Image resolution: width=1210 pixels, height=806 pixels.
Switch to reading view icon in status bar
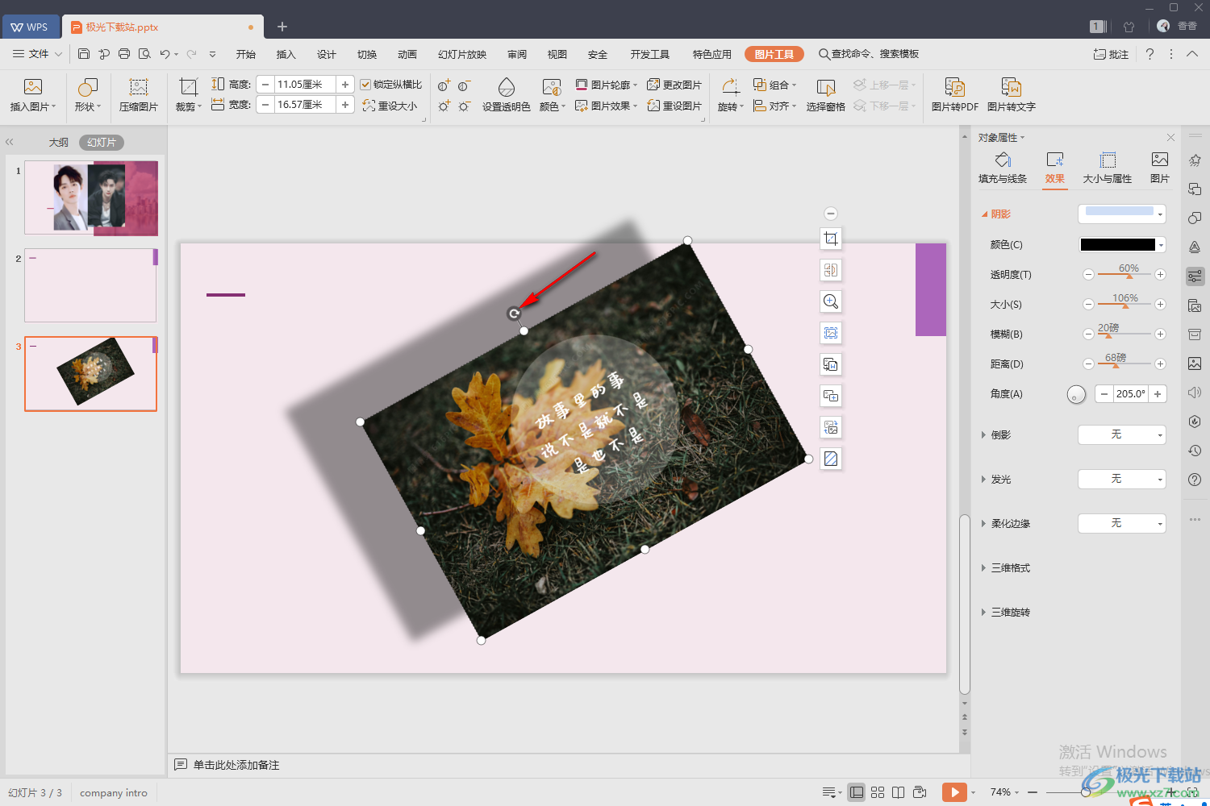pyautogui.click(x=898, y=792)
